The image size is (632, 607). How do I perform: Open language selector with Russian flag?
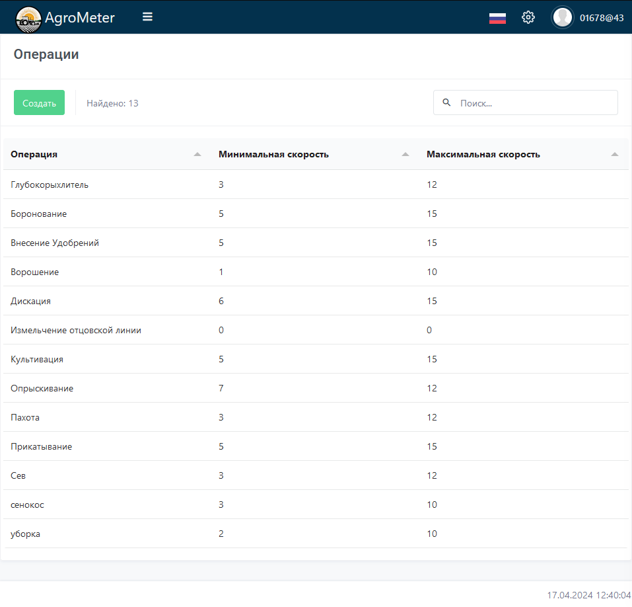click(497, 18)
